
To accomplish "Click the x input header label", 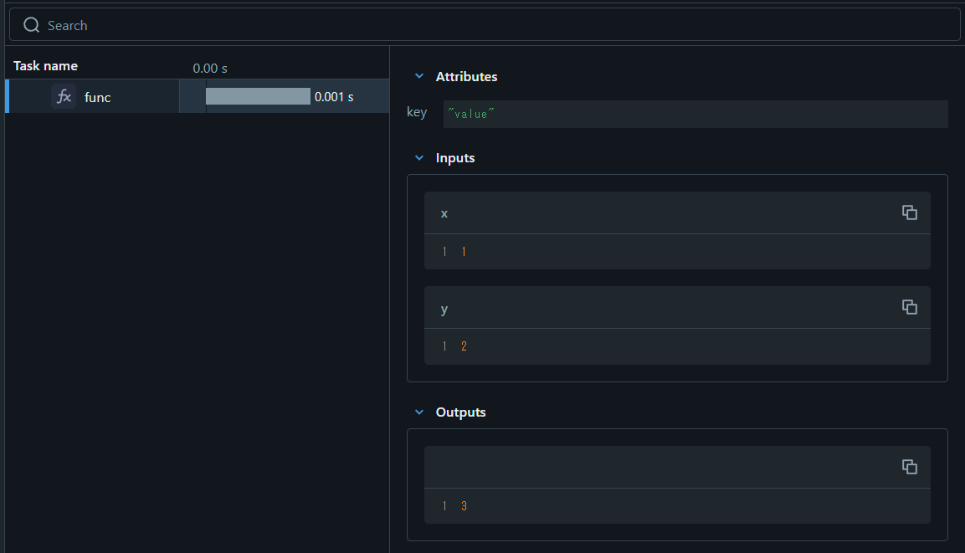I will pos(444,214).
